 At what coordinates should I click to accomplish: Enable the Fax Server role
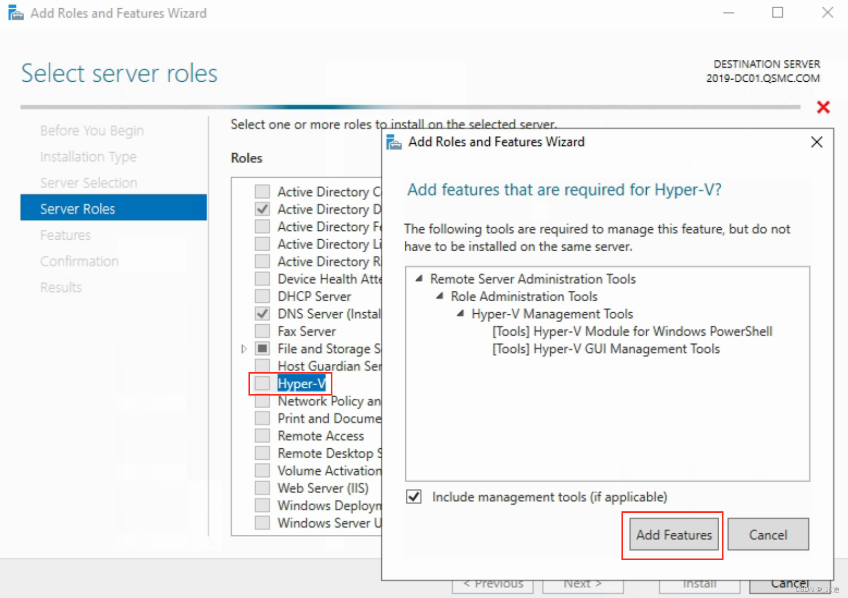tap(262, 331)
